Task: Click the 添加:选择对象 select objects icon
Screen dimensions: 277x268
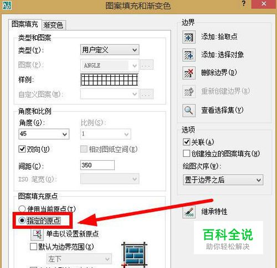Action: (x=189, y=55)
